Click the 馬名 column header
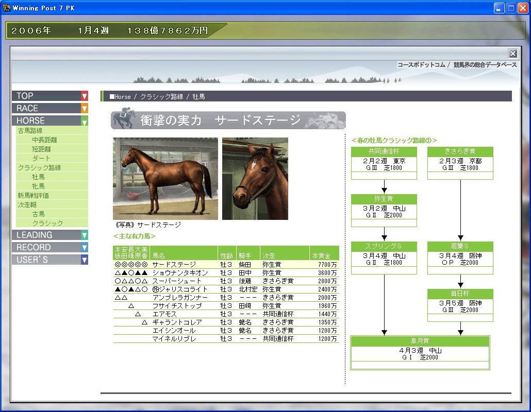Viewport: 531px width, 412px height. (x=184, y=253)
